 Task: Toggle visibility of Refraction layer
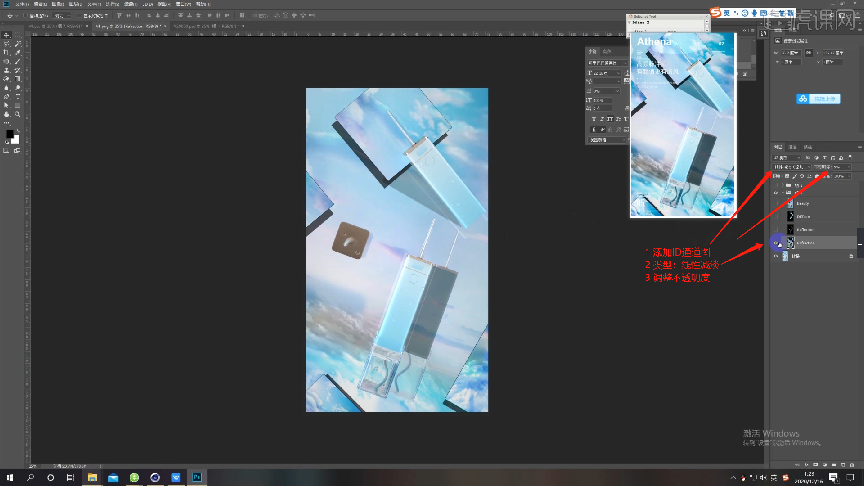coord(776,243)
